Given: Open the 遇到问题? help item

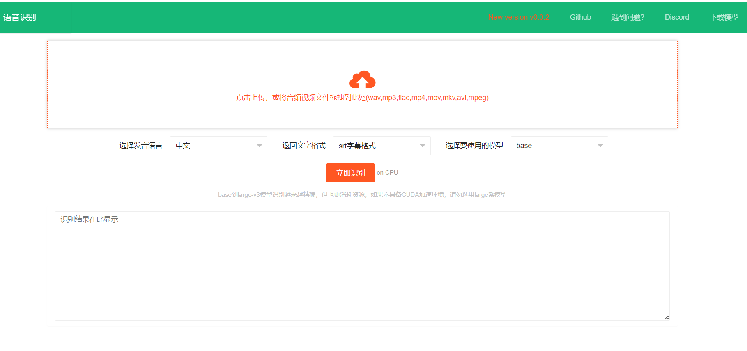Looking at the screenshot, I should 627,17.
